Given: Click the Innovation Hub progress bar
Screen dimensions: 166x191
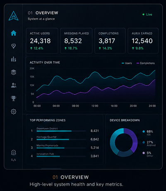Looking at the screenshot, I should (x=61, y=156).
